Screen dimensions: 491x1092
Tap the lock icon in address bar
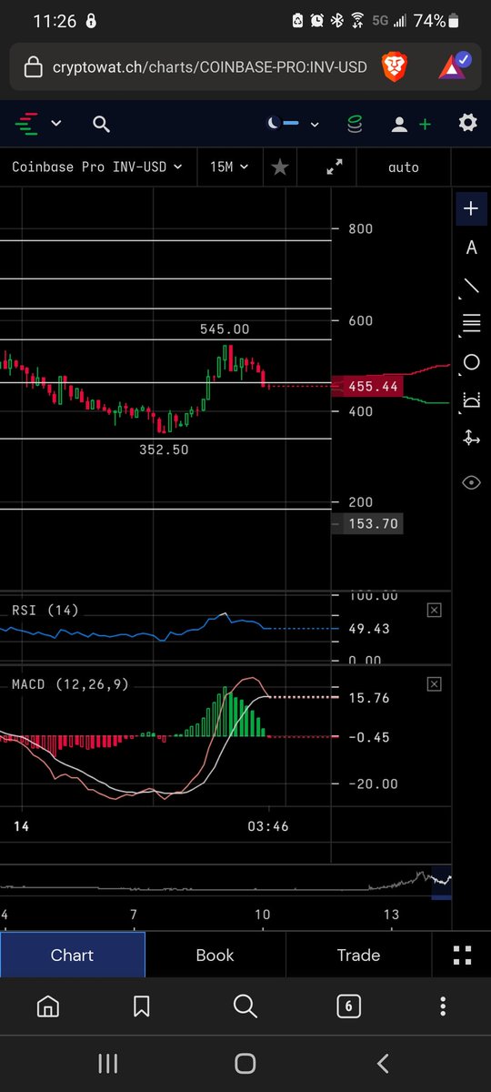[32, 67]
